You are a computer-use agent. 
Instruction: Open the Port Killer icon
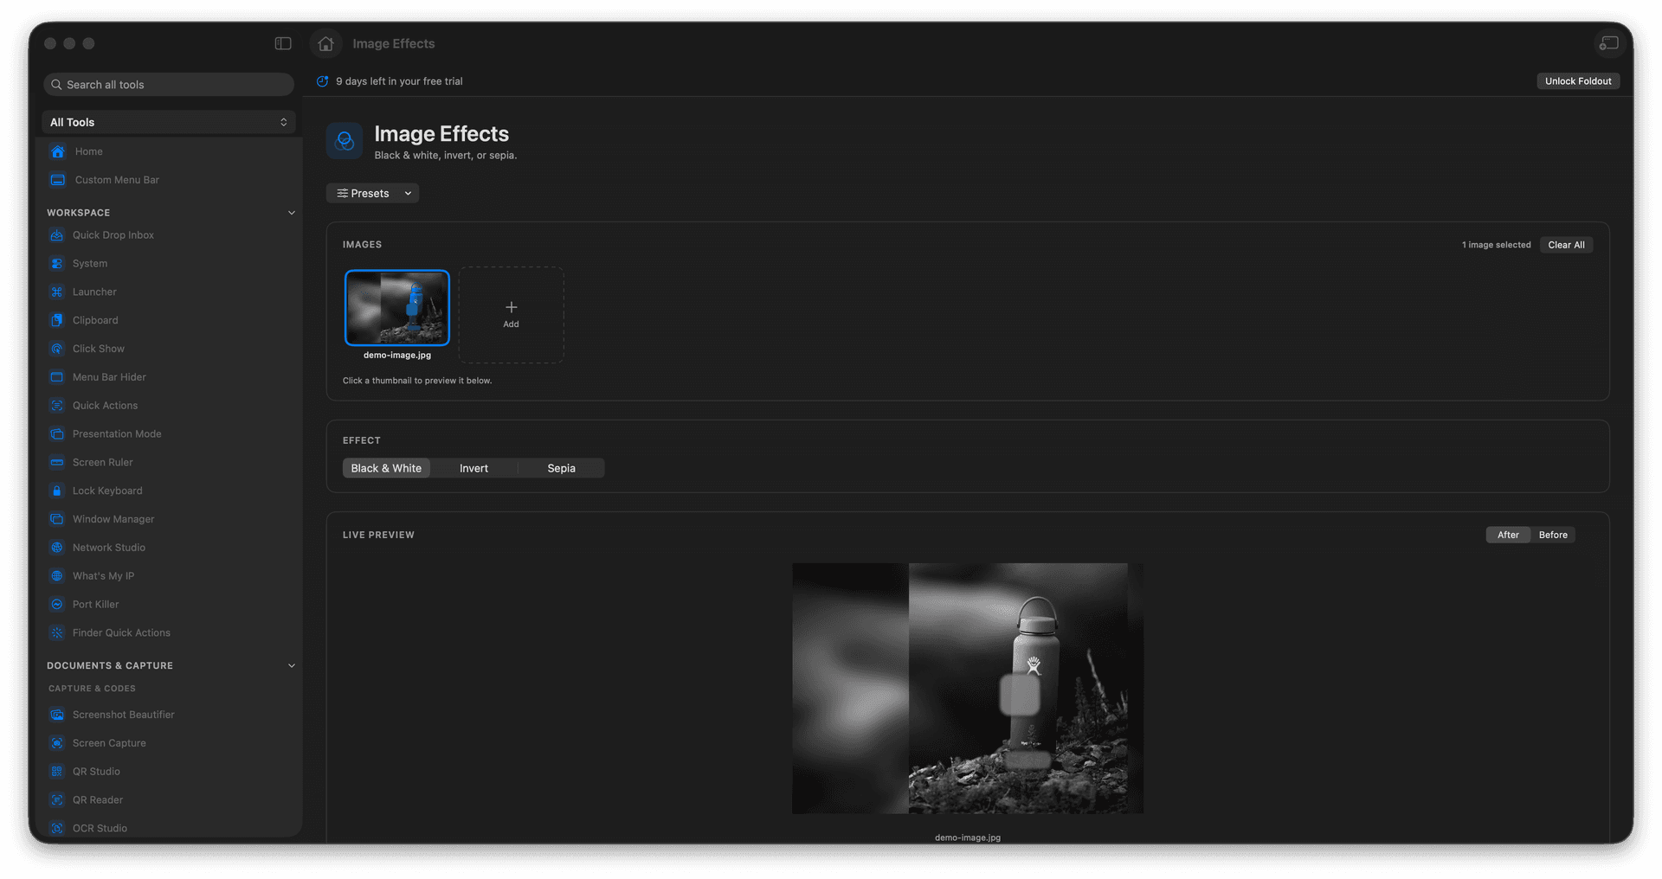tap(57, 605)
